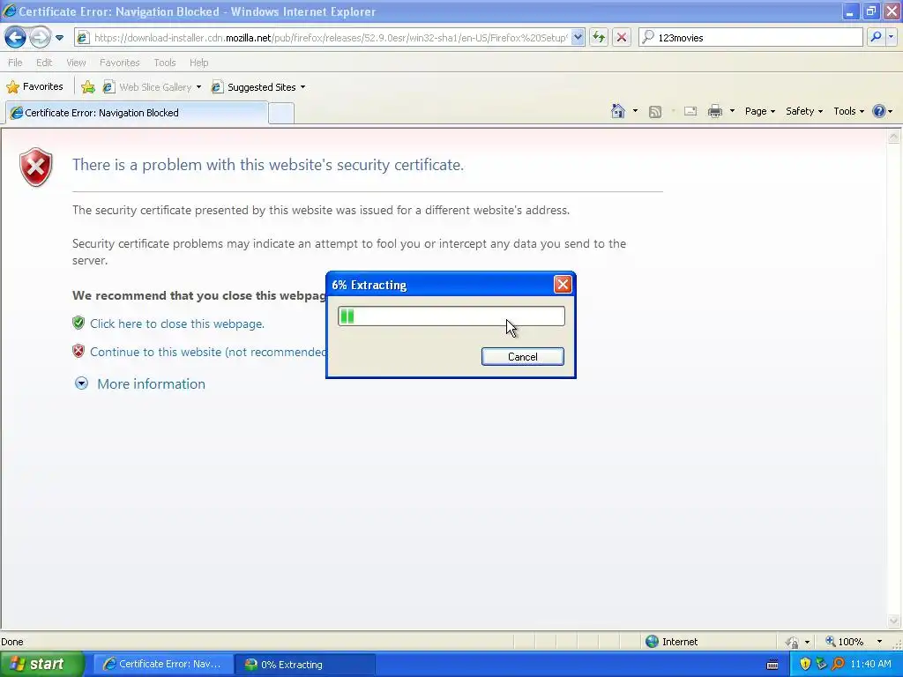The image size is (903, 677).
Task: Expand the address bar autocomplete dropdown
Action: point(578,38)
